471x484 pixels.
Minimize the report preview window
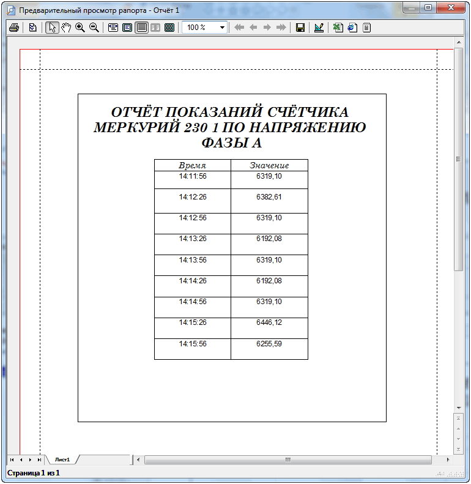(x=412, y=8)
